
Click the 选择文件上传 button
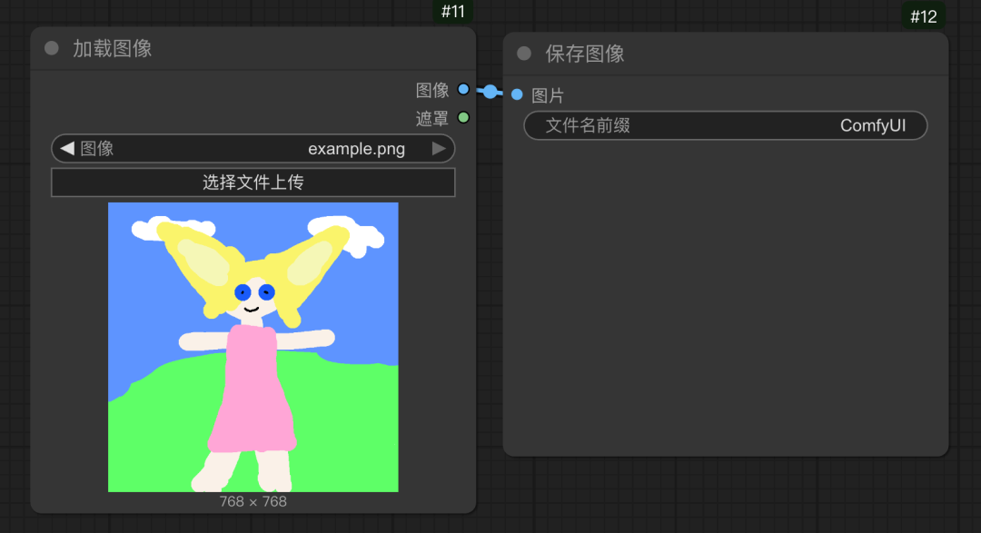click(253, 182)
